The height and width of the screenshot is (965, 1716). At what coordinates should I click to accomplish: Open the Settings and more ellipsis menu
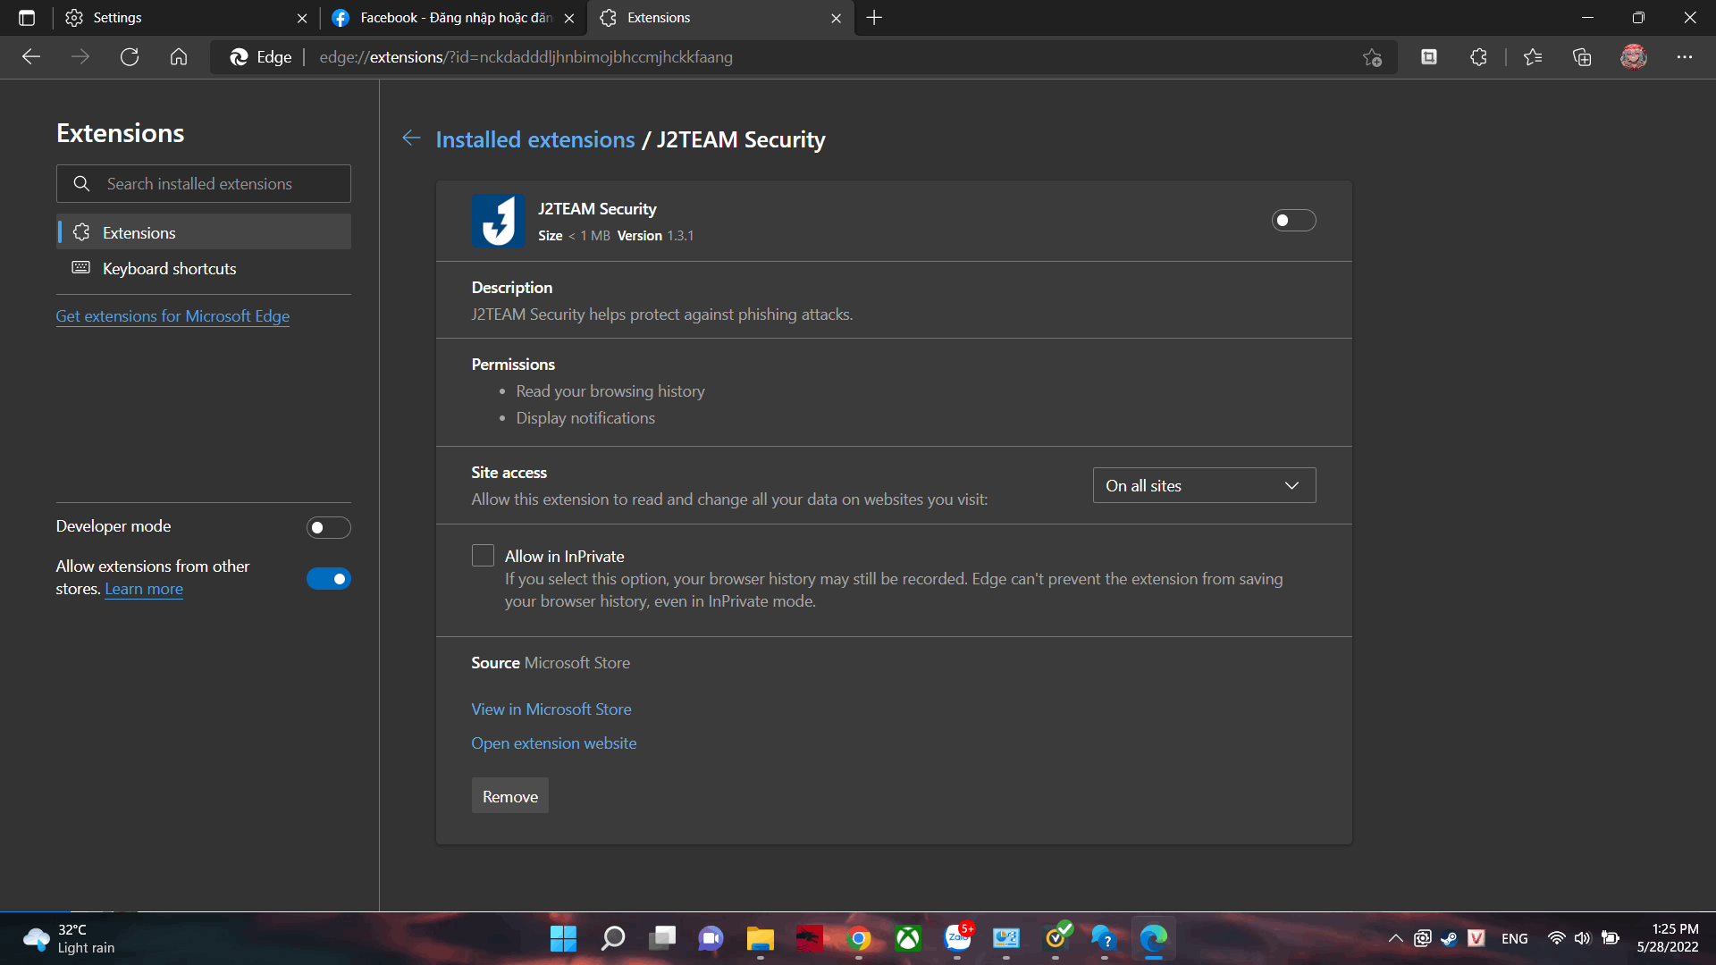(x=1685, y=57)
